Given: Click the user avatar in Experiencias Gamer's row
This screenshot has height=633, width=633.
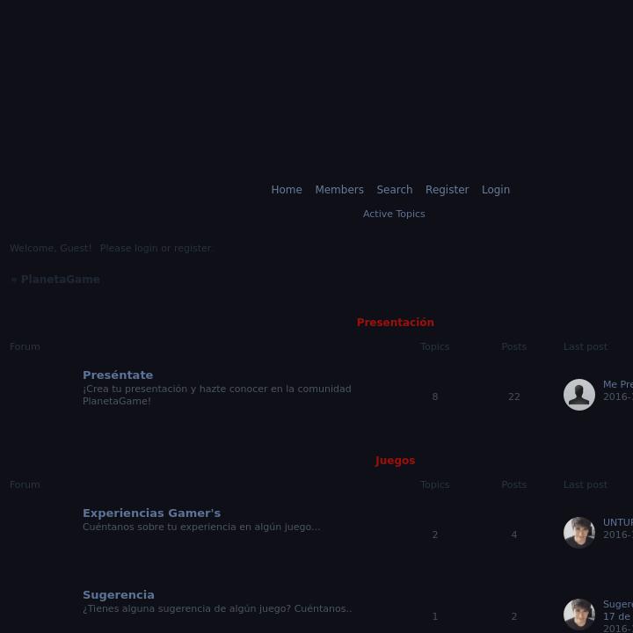Looking at the screenshot, I should [578, 533].
